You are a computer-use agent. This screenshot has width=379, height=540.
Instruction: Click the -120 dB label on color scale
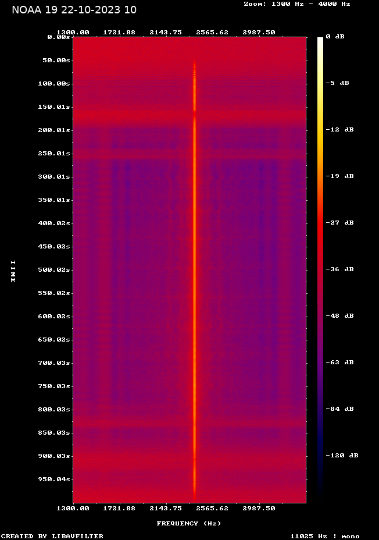point(342,455)
